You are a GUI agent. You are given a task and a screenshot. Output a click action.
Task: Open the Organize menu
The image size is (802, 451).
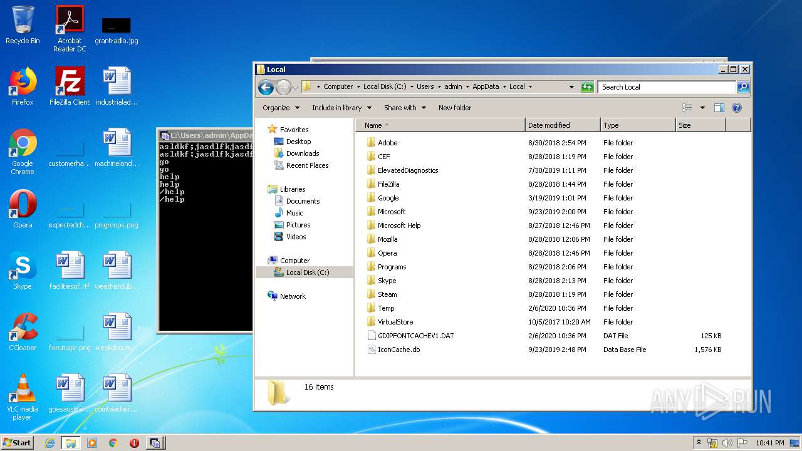click(281, 108)
